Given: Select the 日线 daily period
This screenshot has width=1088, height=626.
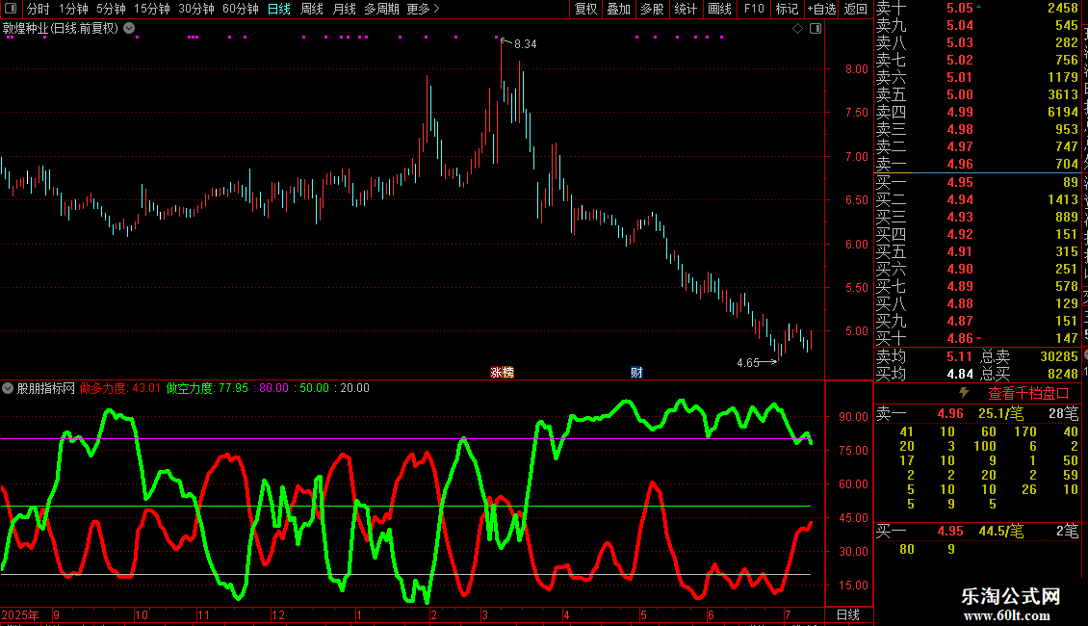Looking at the screenshot, I should (x=279, y=9).
